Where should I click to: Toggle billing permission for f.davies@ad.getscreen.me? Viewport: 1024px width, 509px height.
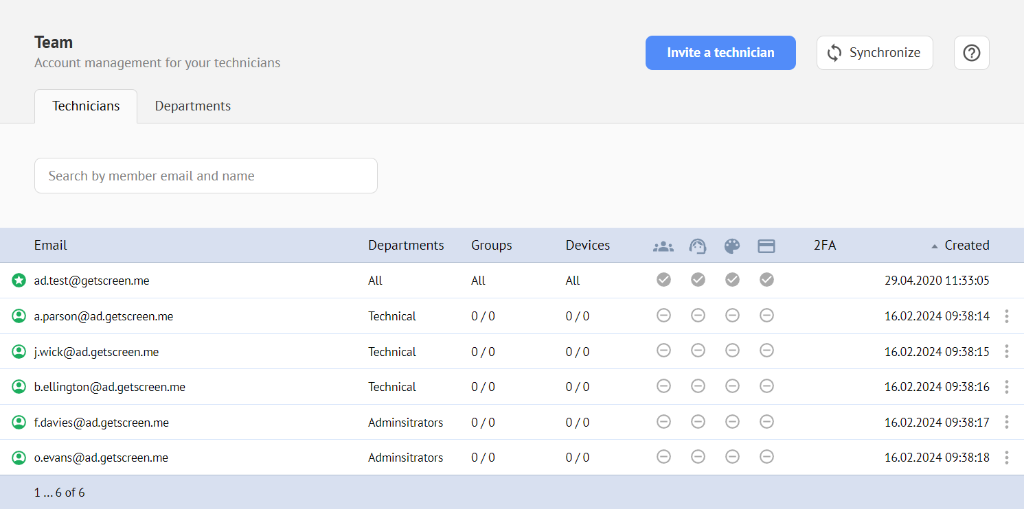pyautogui.click(x=766, y=422)
